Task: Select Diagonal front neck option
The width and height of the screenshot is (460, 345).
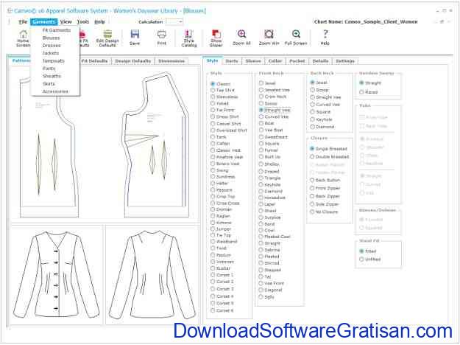Action: pos(271,290)
